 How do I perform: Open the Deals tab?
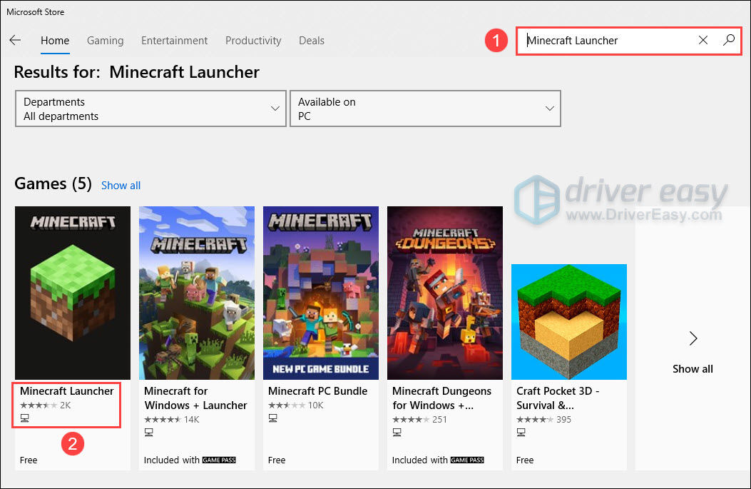(x=312, y=41)
